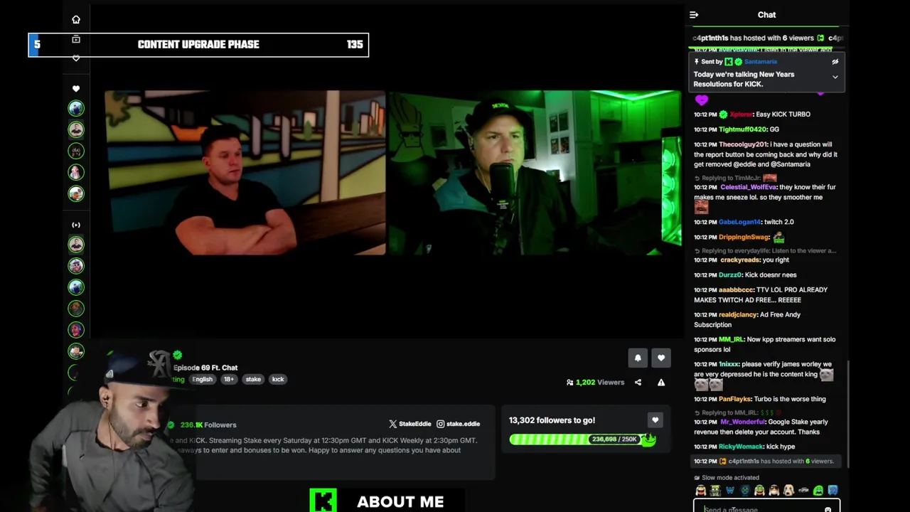Image resolution: width=910 pixels, height=512 pixels.
Task: Click the heart on follower goal widget
Action: (x=655, y=420)
